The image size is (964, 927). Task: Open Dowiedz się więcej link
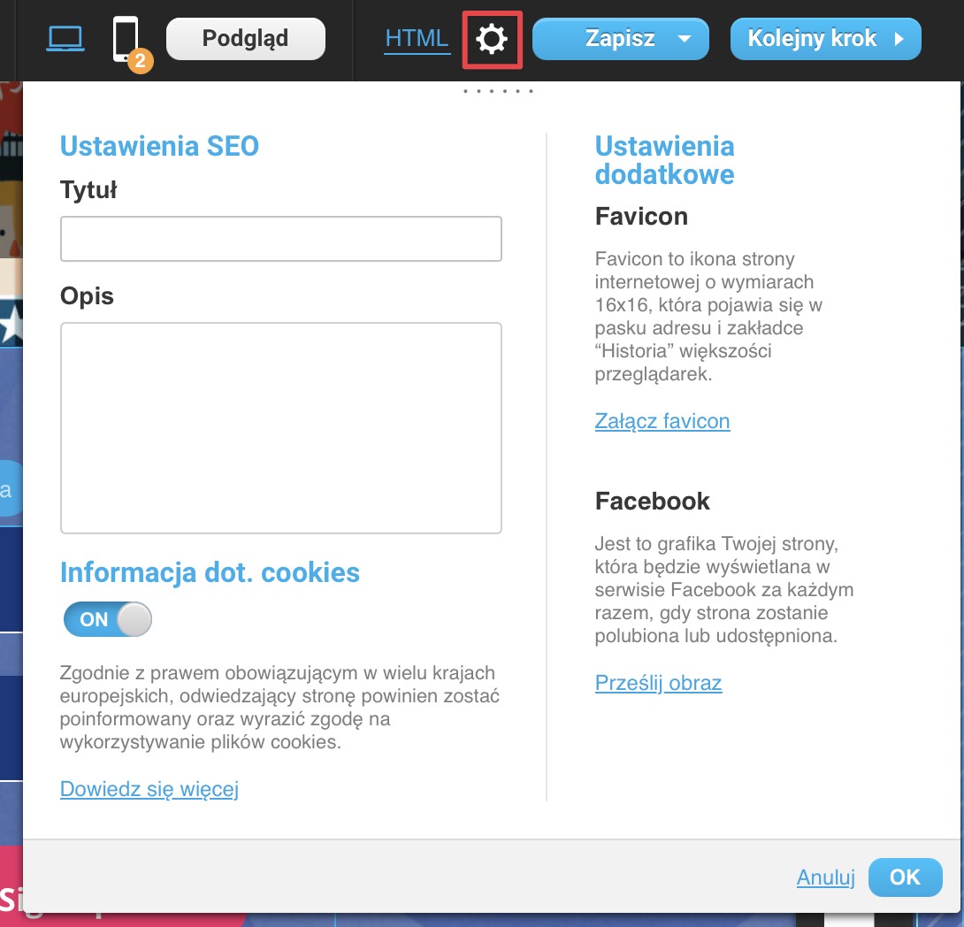click(149, 789)
